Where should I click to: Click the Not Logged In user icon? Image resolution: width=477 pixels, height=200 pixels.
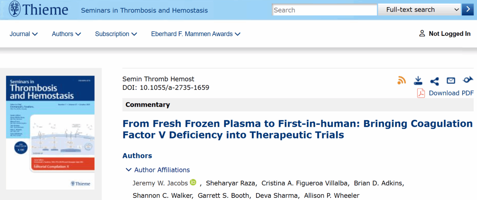422,34
